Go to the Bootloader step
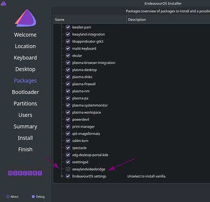This screenshot has width=210, height=202. point(25,92)
